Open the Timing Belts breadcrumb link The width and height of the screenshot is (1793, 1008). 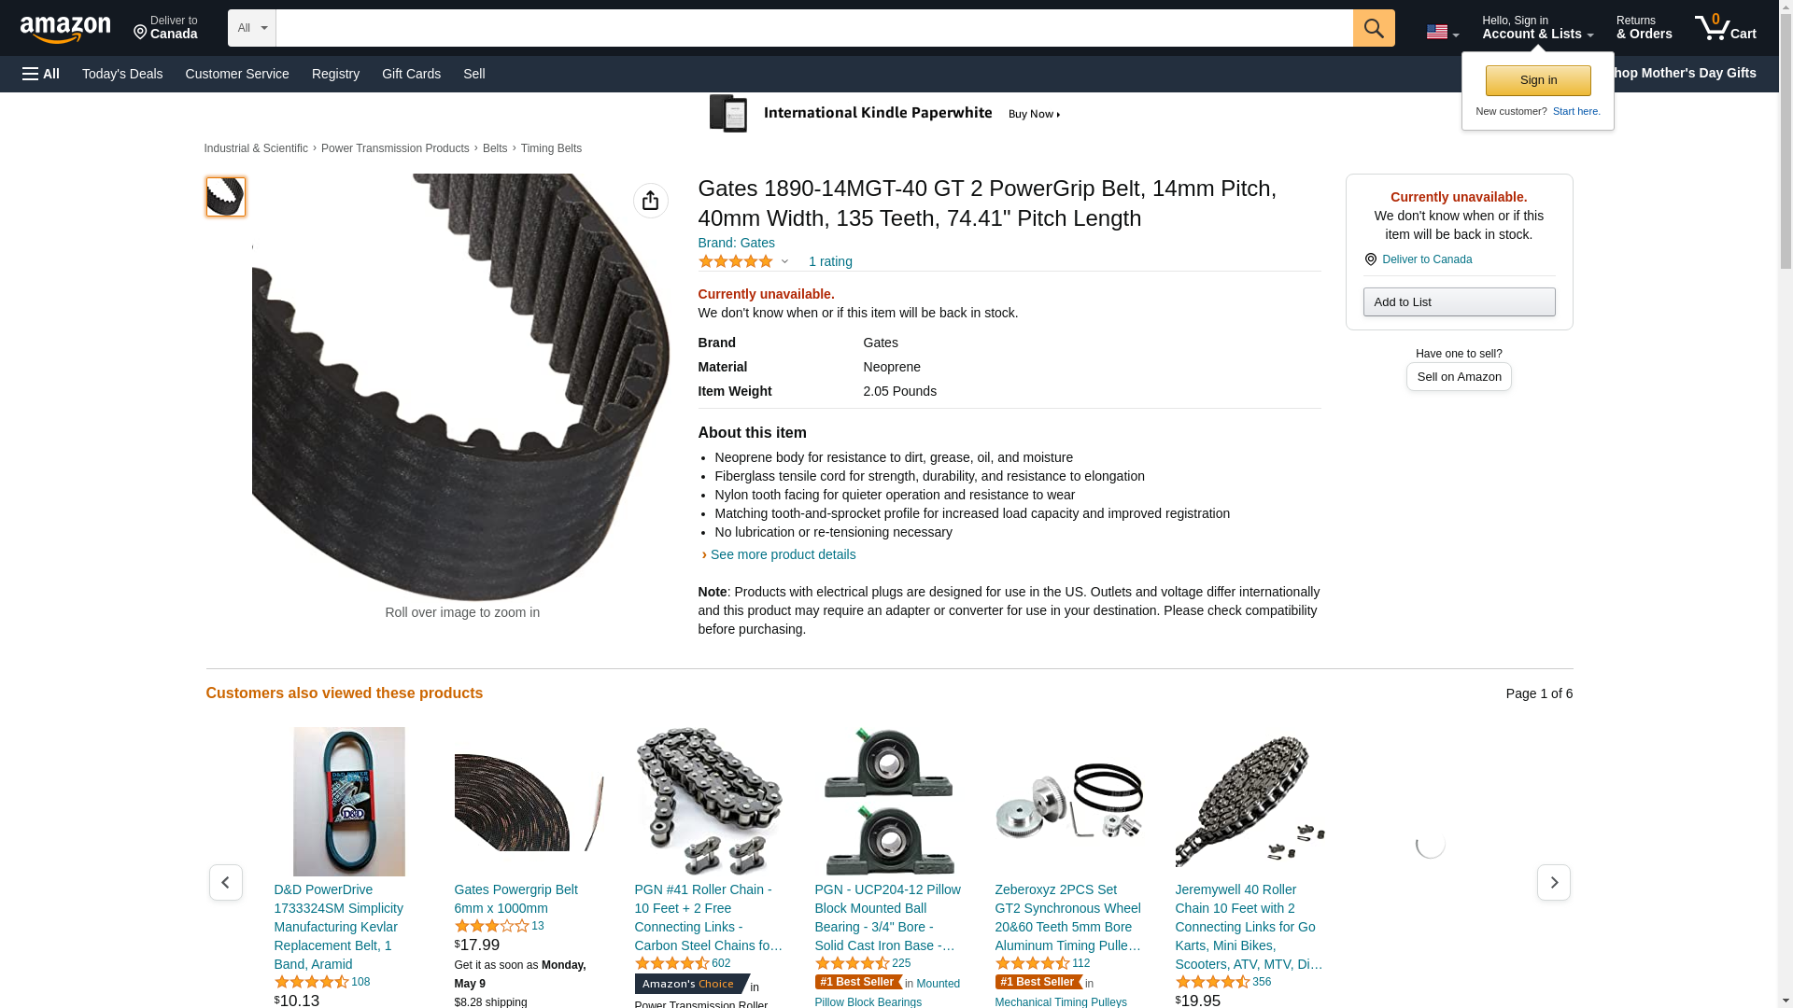coord(551,148)
